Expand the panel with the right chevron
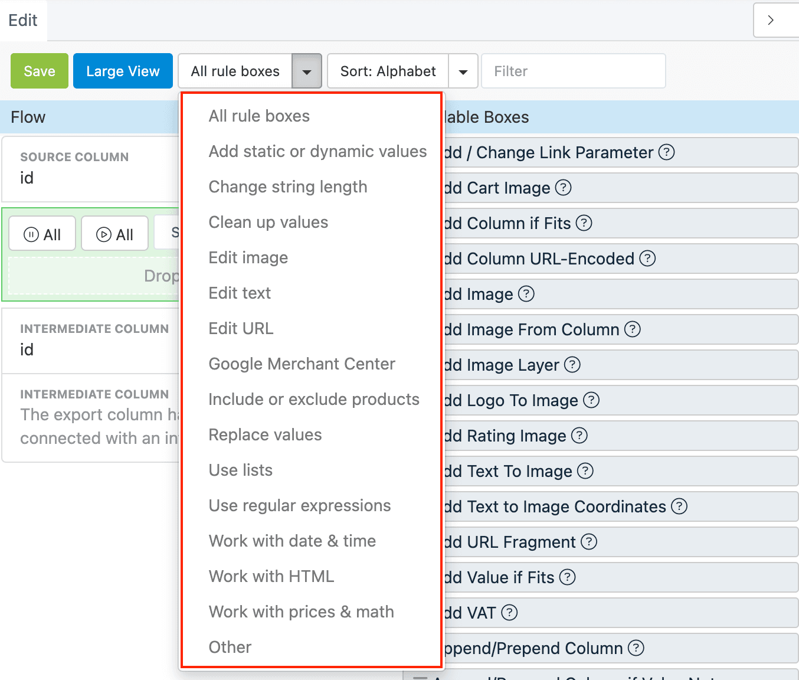Screen dimensions: 799x680 click(x=770, y=20)
